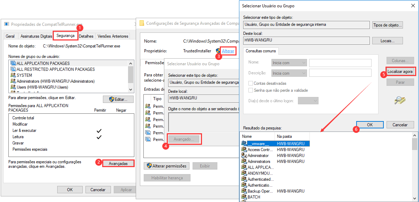The image size is (419, 202).
Task: Toggle Senha que não perde a validade
Action: point(250,90)
